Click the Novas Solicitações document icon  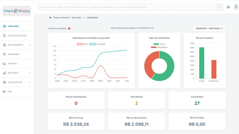[4, 35]
